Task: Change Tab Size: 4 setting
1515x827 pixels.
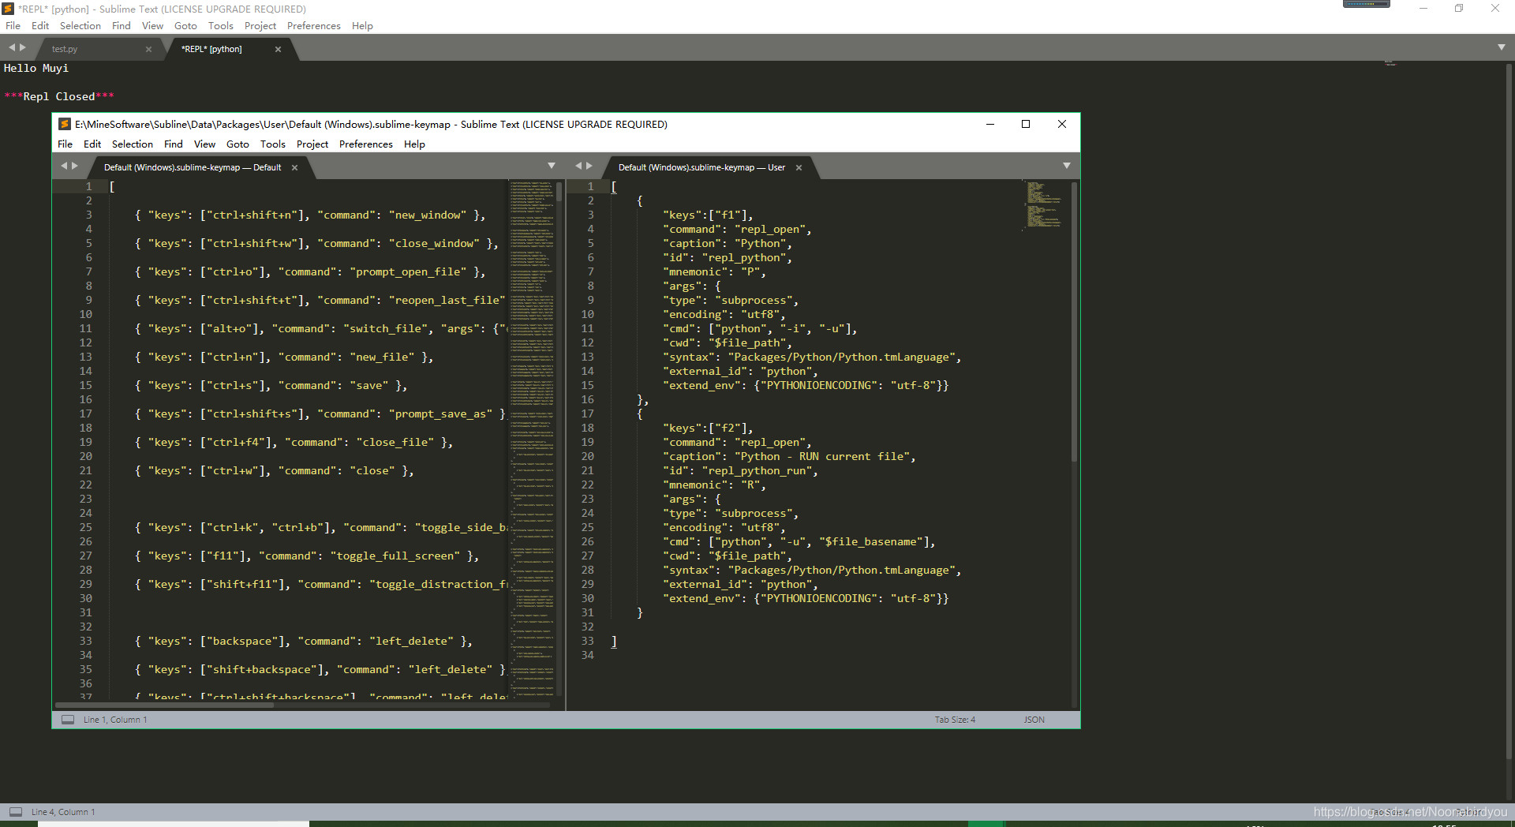Action: tap(955, 720)
